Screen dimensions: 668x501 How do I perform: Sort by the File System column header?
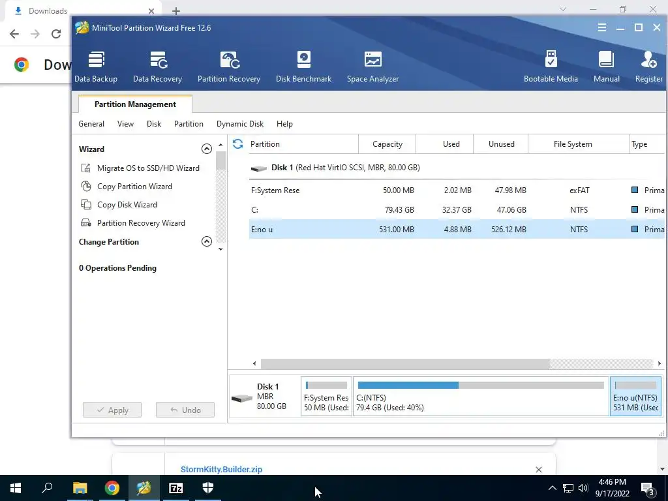(579, 144)
